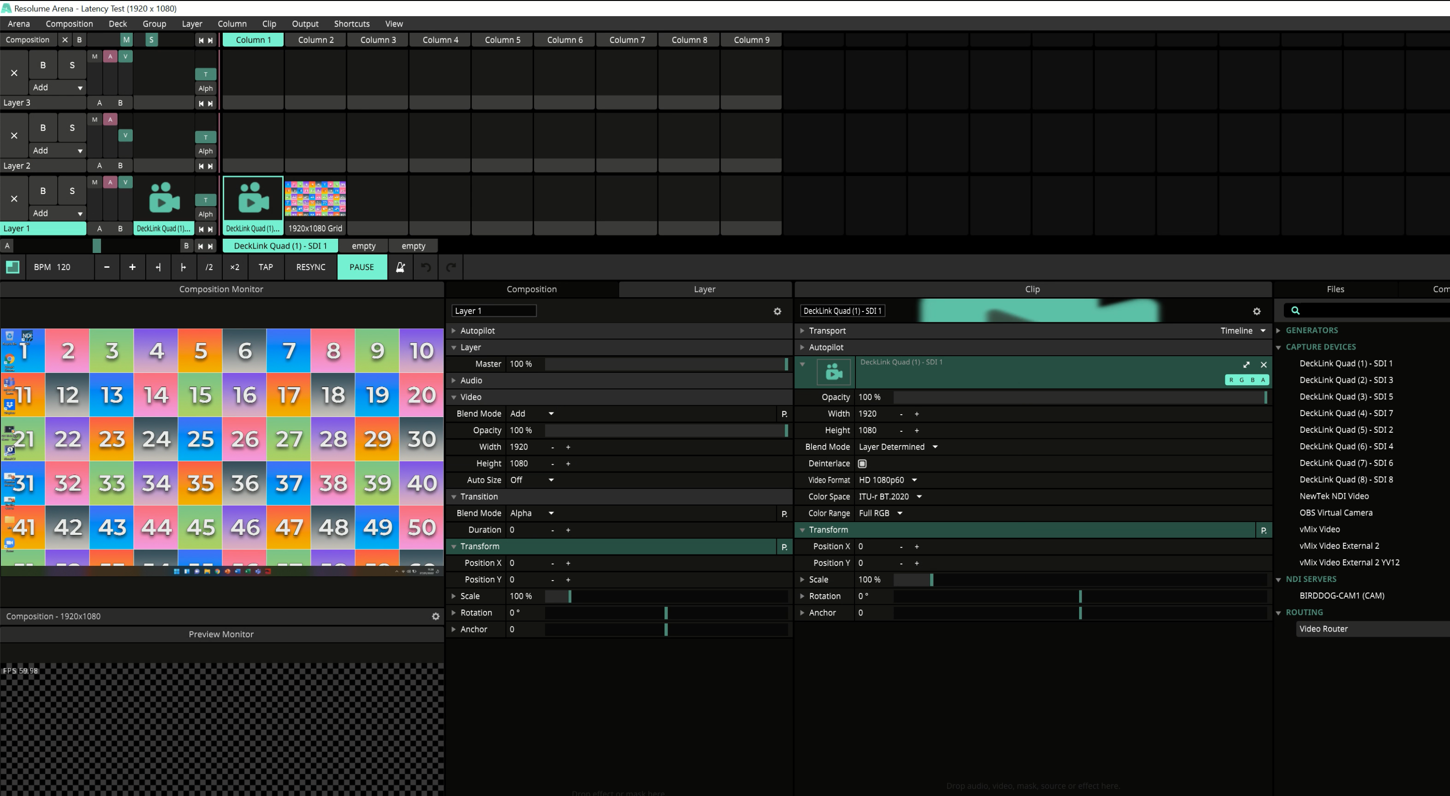Adjust the clip Opacity slider
The image size is (1450, 796).
(1079, 397)
